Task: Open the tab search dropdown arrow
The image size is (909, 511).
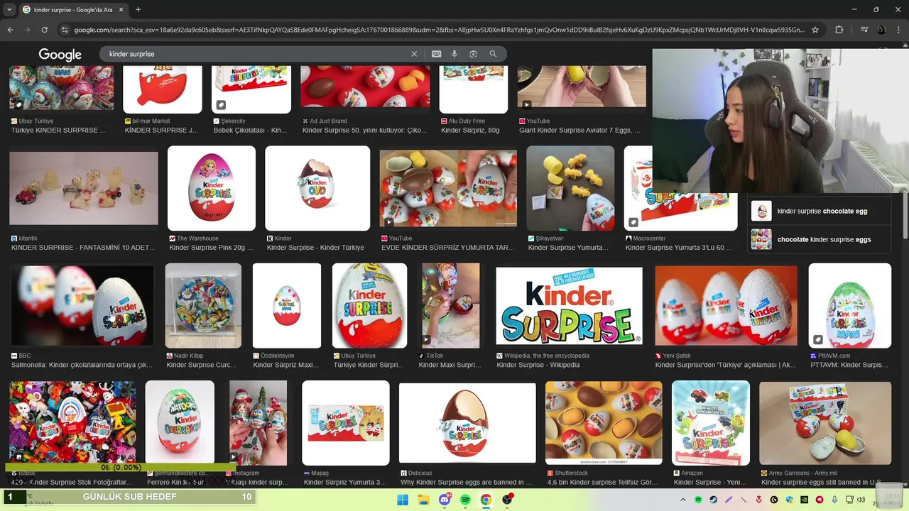Action: point(9,9)
